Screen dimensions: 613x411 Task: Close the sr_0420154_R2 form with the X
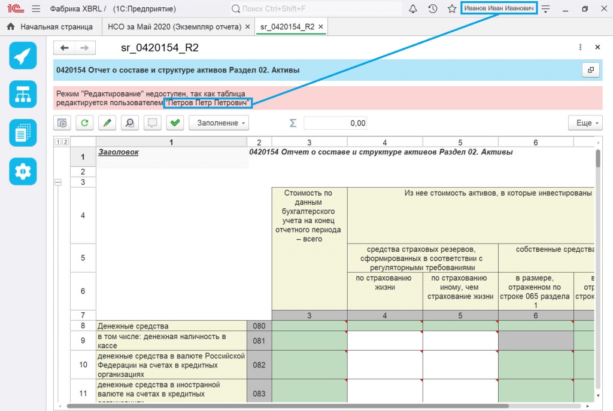pos(597,47)
